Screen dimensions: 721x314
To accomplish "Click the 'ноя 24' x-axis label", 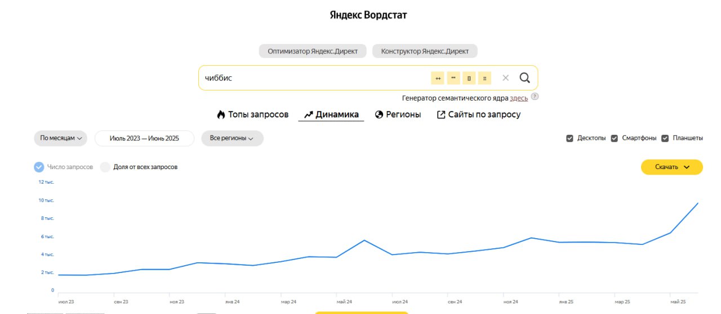I will click(x=511, y=302).
